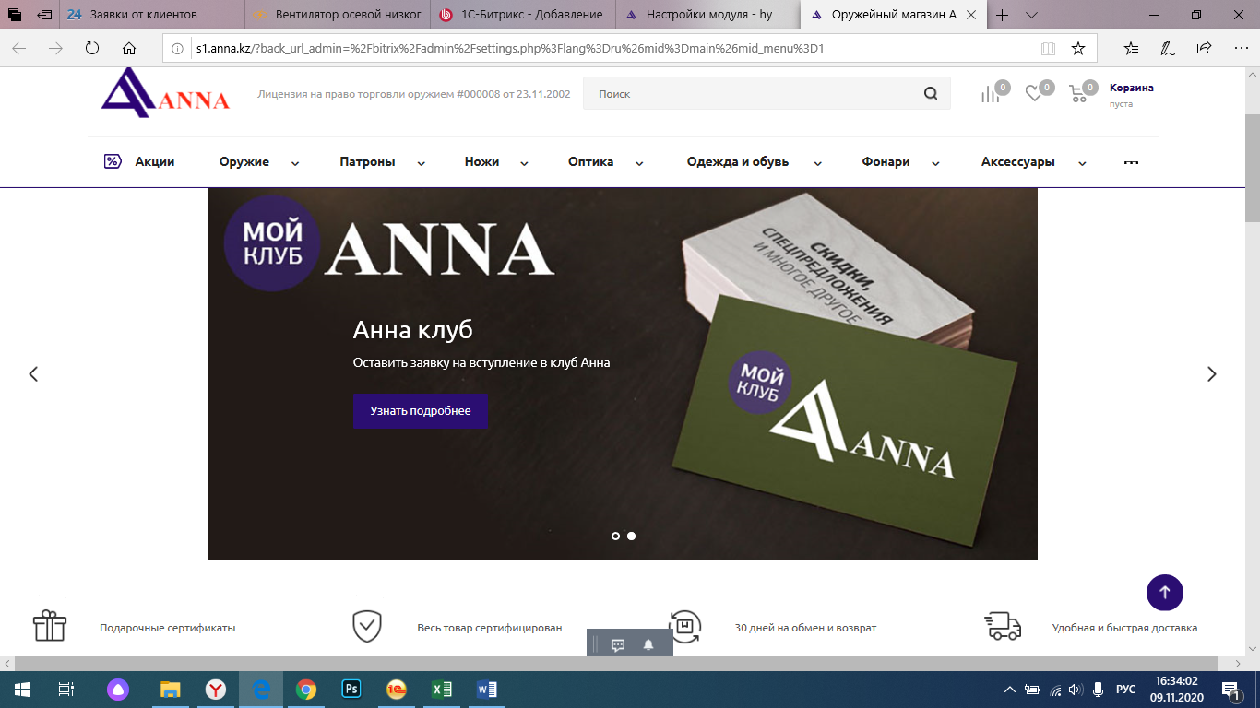Show the next slider banner
This screenshot has width=1260, height=708.
tap(1212, 374)
